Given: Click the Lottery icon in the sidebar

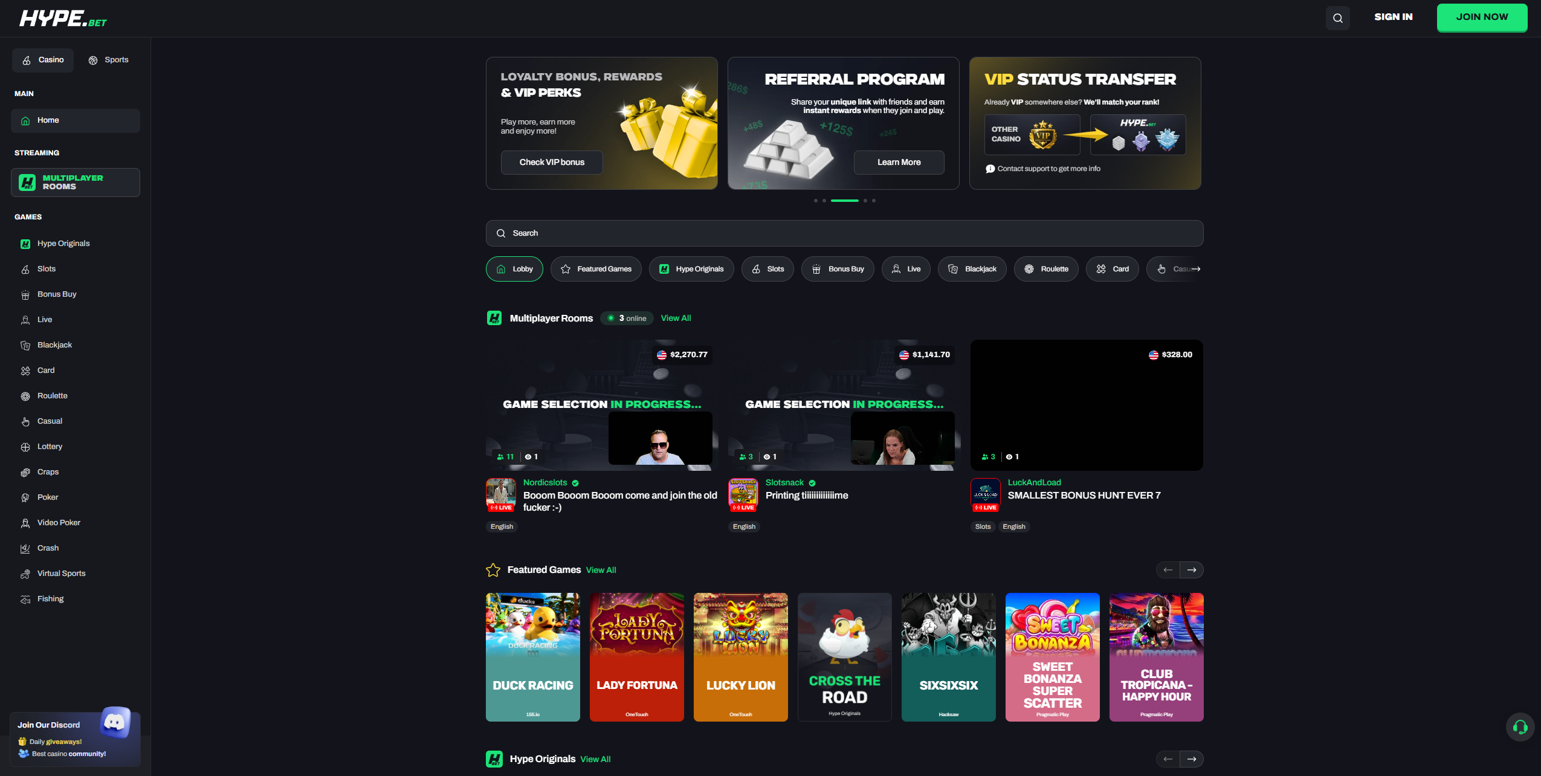Looking at the screenshot, I should point(25,447).
